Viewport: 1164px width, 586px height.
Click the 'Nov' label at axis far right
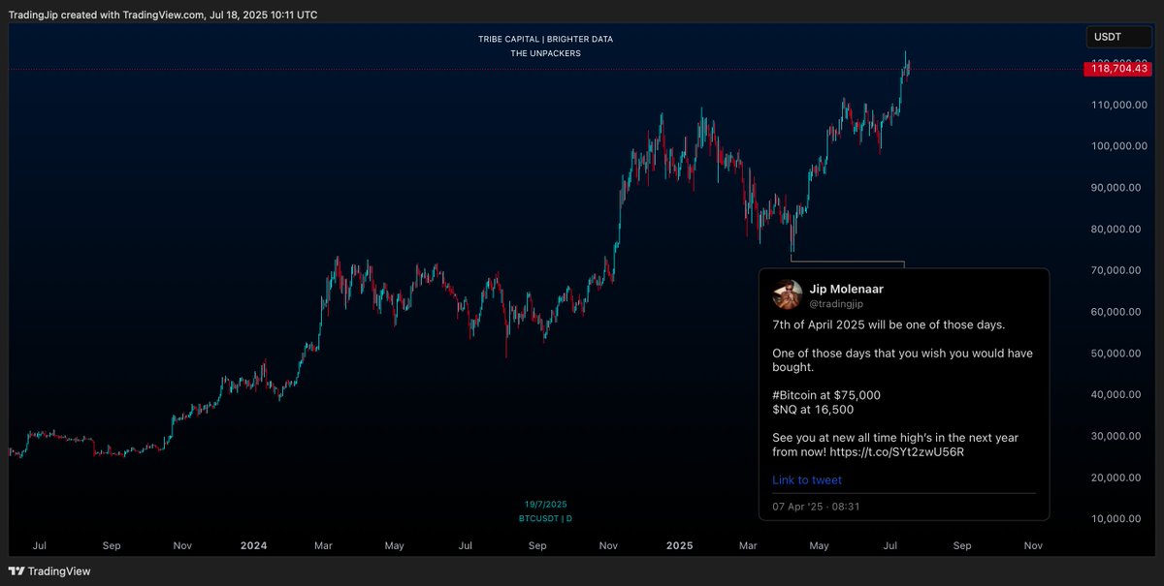point(1032,545)
